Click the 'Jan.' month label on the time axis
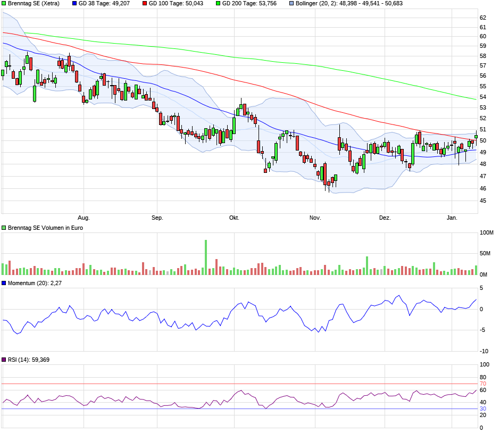Screen dimensions: 500x433 point(452,218)
